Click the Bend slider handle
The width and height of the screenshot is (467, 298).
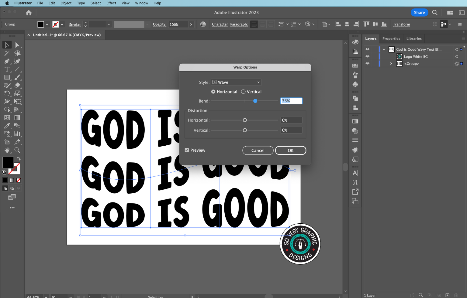pos(255,101)
